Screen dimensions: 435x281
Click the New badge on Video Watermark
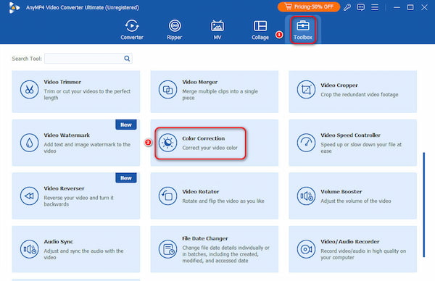click(126, 125)
